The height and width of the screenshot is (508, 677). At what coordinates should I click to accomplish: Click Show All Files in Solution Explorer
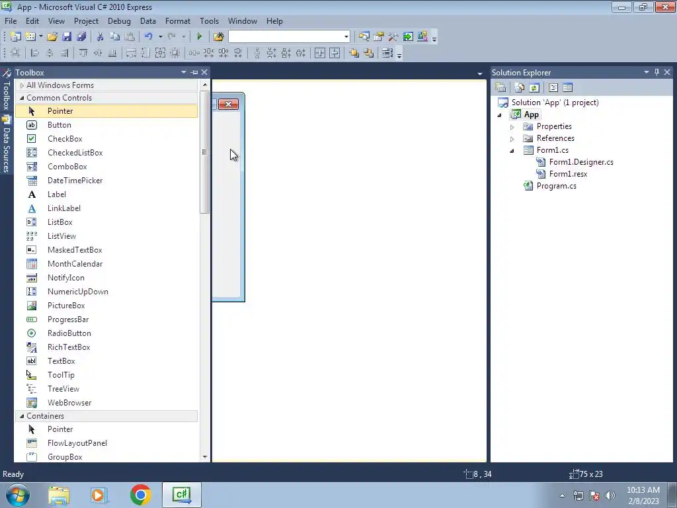tap(520, 88)
